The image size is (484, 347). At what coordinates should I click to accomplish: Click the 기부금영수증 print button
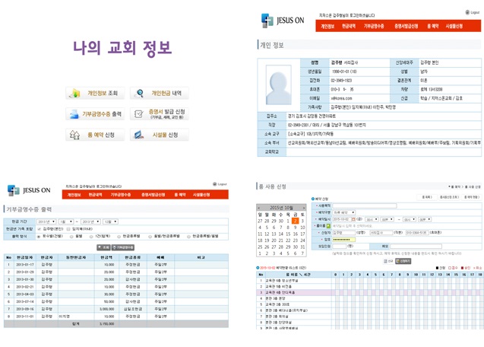(x=124, y=247)
